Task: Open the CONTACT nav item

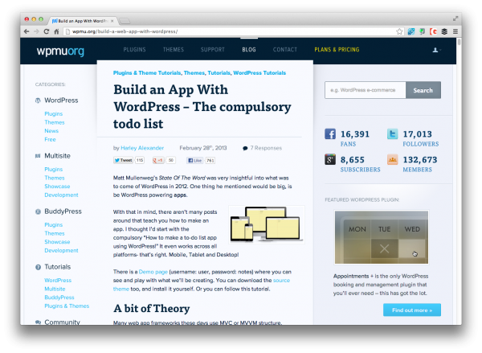Action: (285, 50)
